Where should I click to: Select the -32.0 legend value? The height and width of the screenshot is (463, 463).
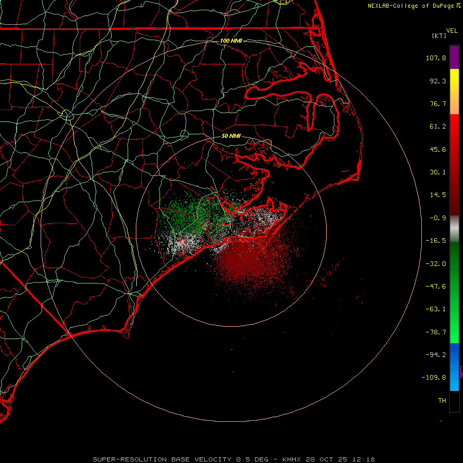coord(436,264)
